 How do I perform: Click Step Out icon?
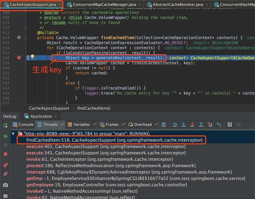coord(201,124)
